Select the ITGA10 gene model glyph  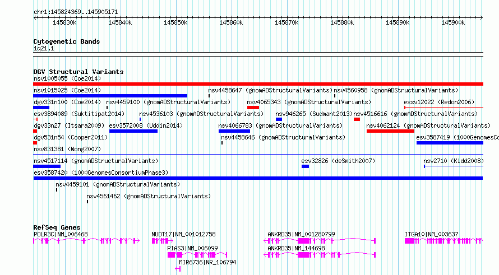(444, 241)
